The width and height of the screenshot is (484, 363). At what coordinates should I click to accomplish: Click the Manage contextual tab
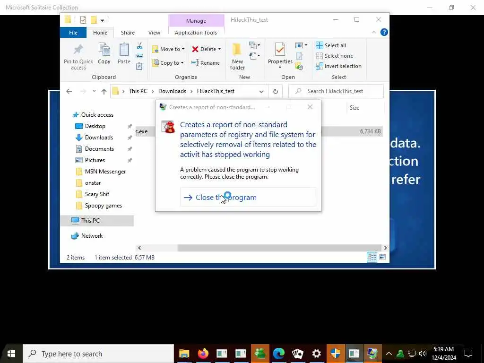(x=196, y=21)
